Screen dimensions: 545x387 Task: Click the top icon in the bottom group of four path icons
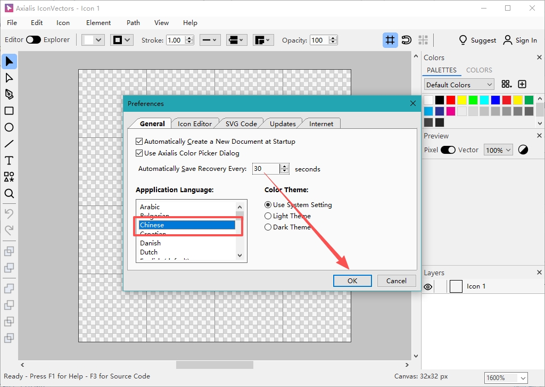[x=9, y=288]
